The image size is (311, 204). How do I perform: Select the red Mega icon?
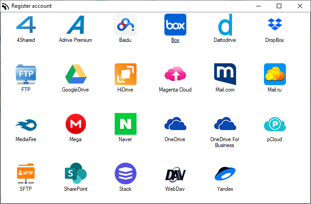click(75, 124)
